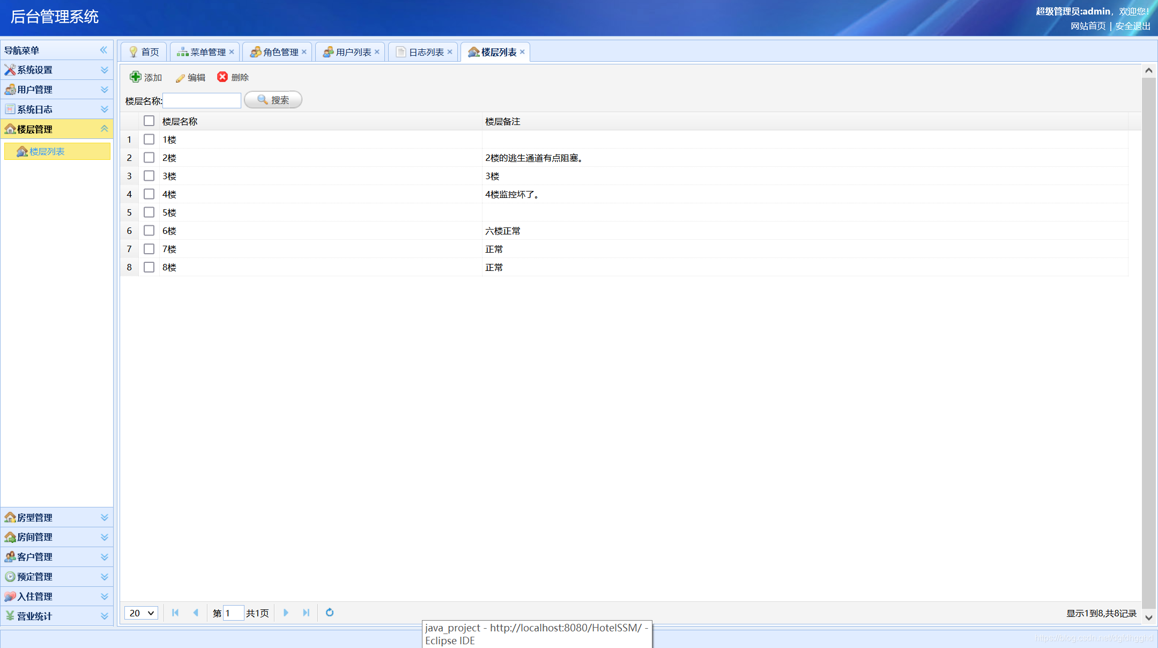This screenshot has height=648, width=1158.
Task: Click the page number input box
Action: (x=233, y=613)
